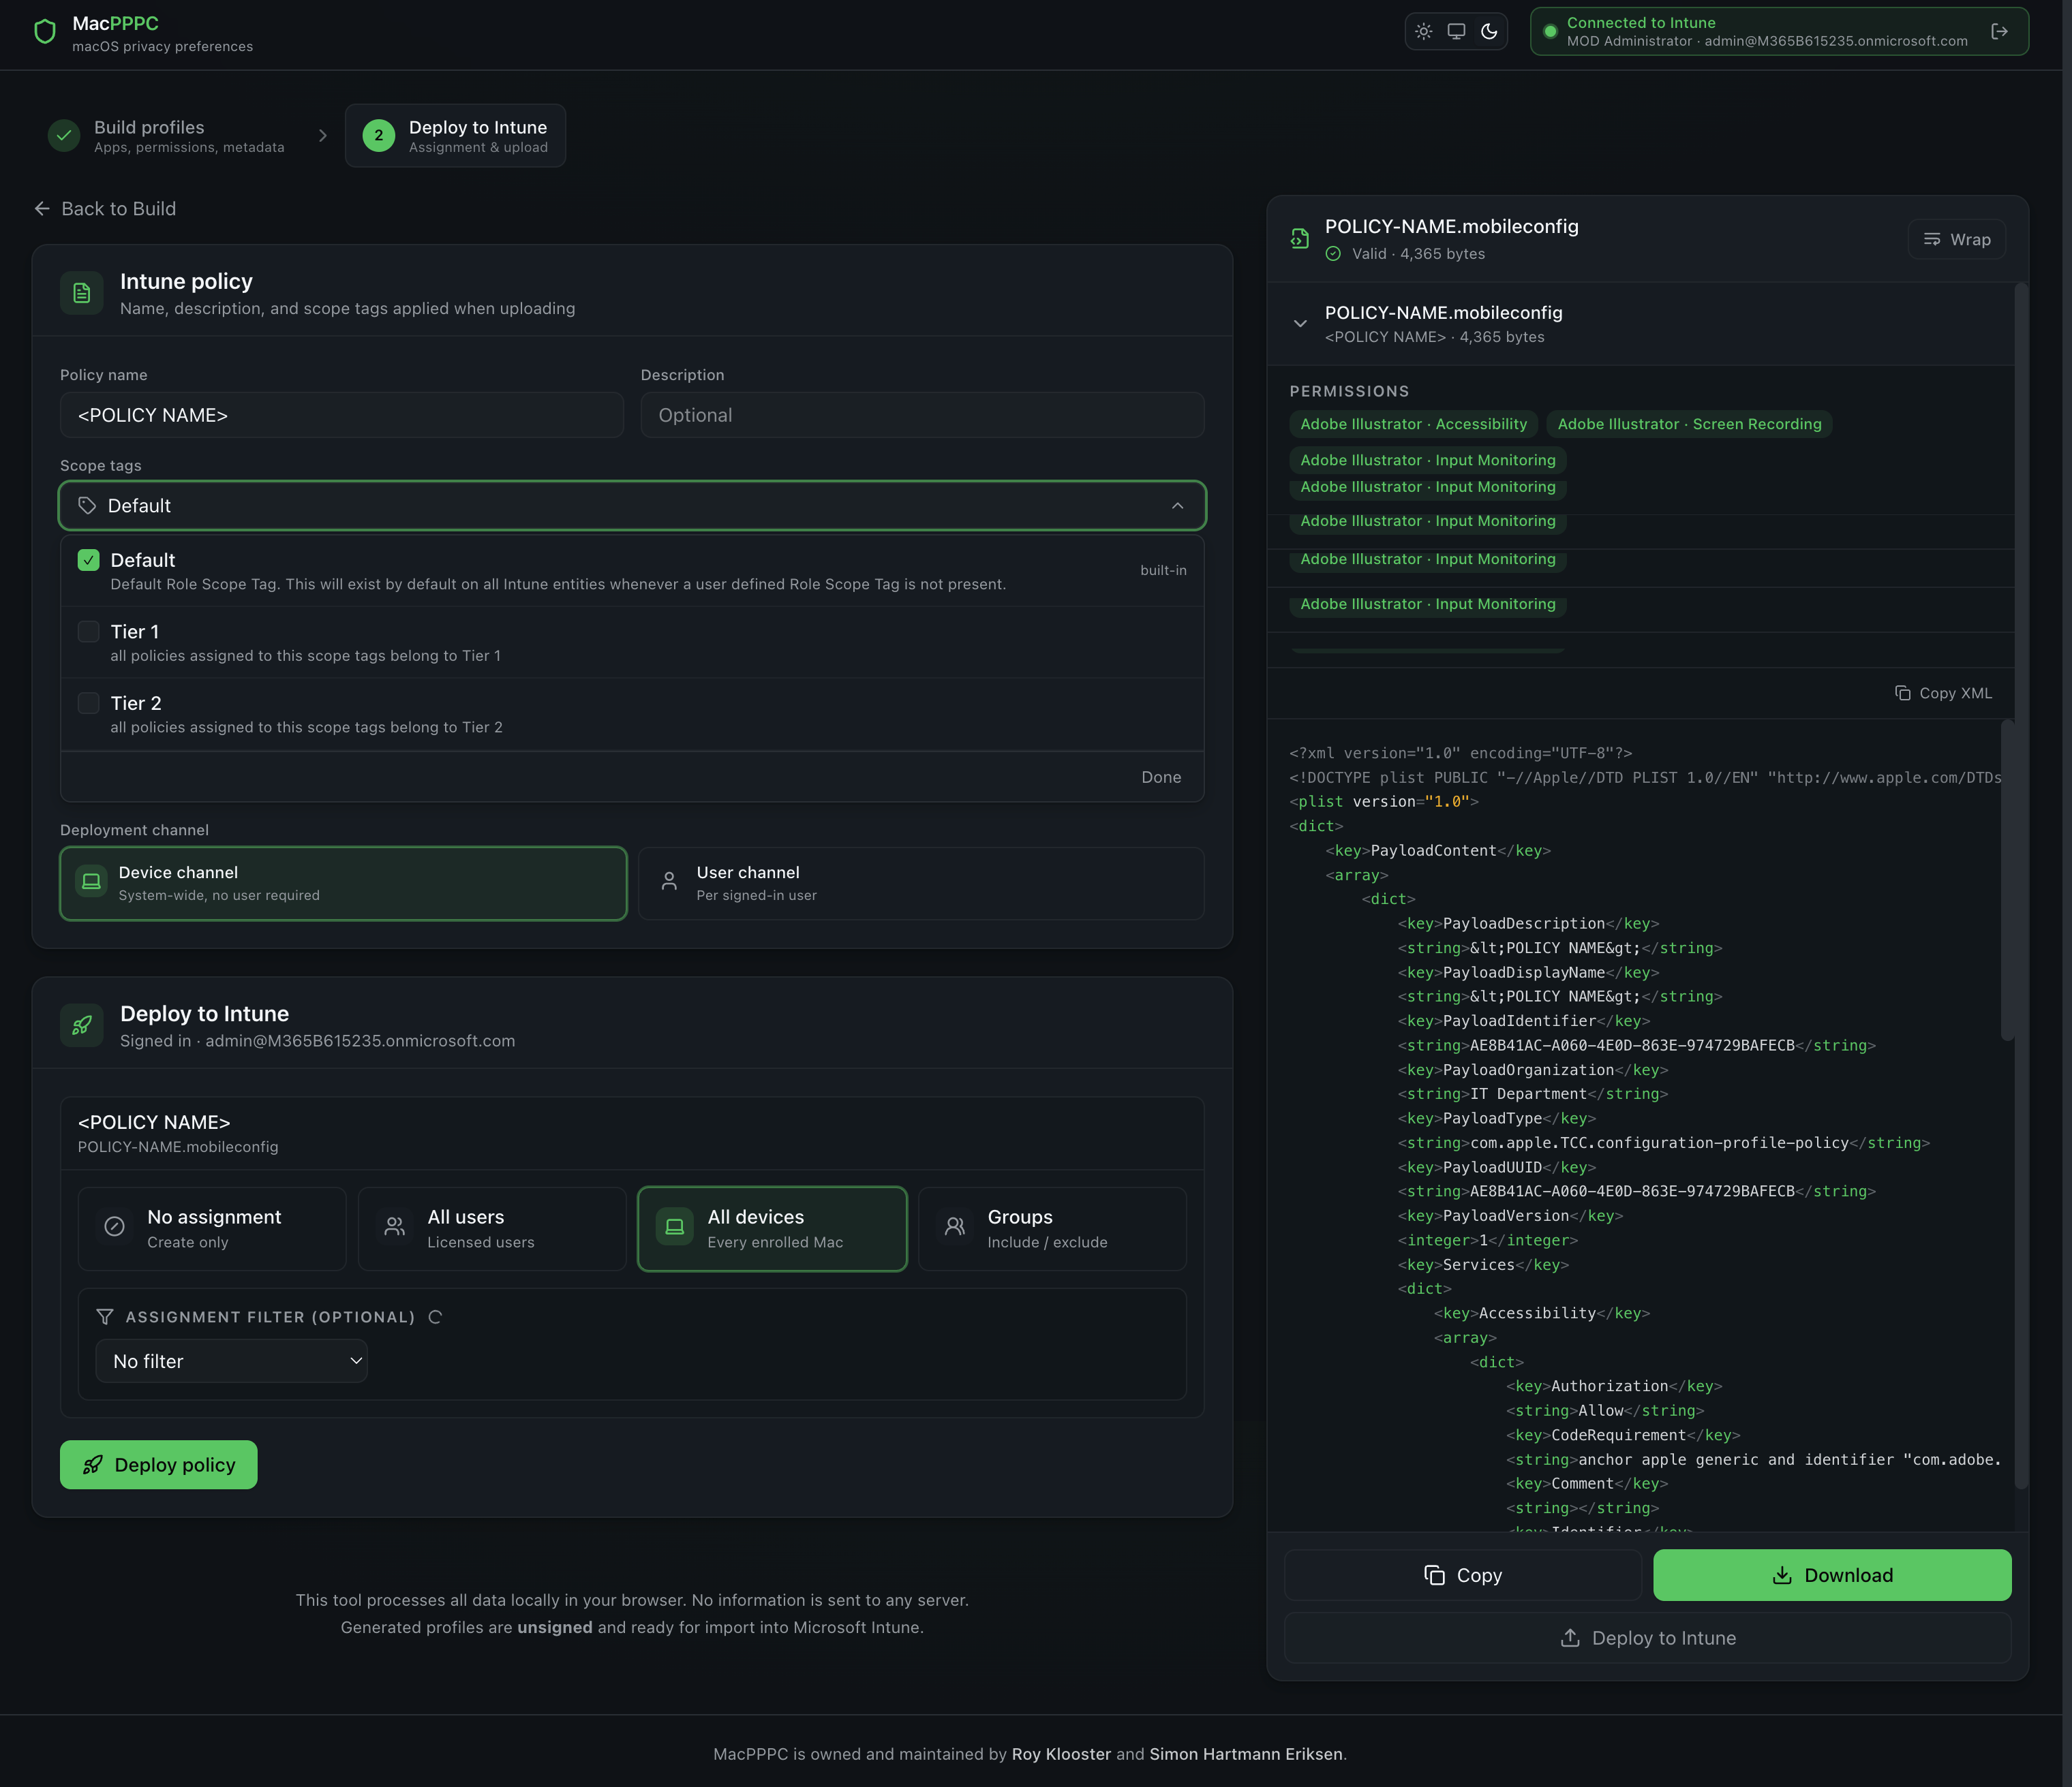2072x1787 pixels.
Task: Click green connection status dot
Action: (x=1550, y=31)
